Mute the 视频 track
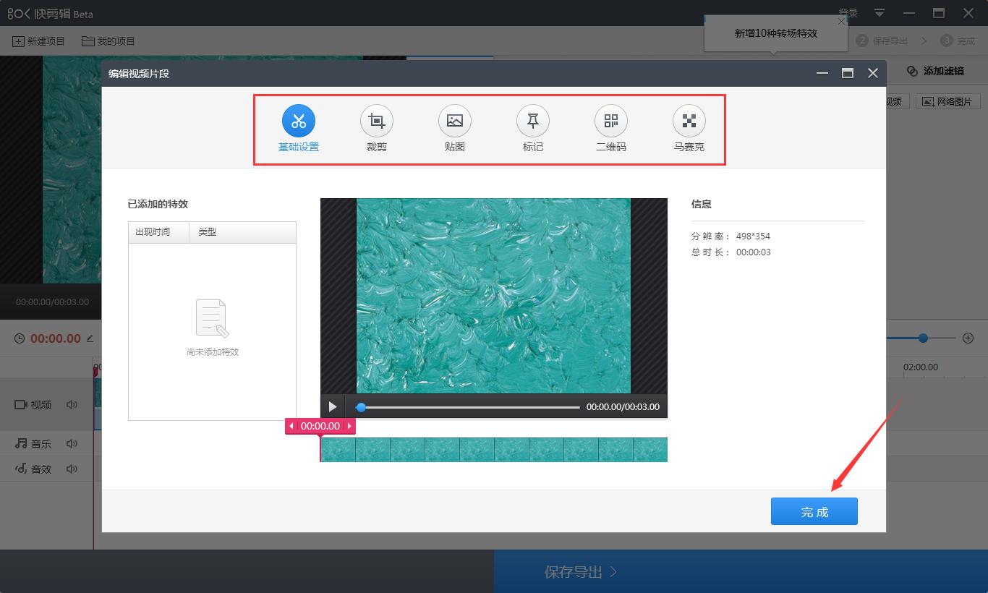The image size is (988, 593). (72, 404)
